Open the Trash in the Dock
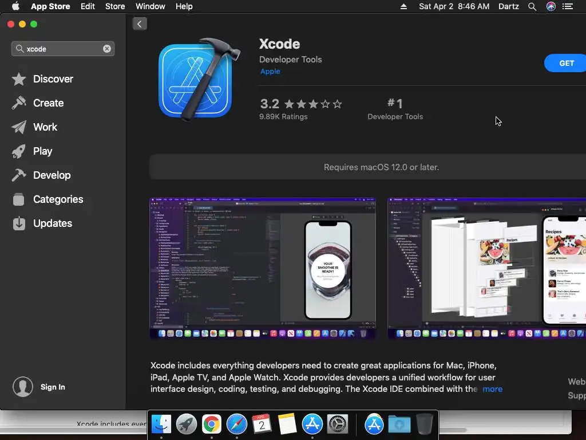Image resolution: width=586 pixels, height=440 pixels. coord(425,425)
